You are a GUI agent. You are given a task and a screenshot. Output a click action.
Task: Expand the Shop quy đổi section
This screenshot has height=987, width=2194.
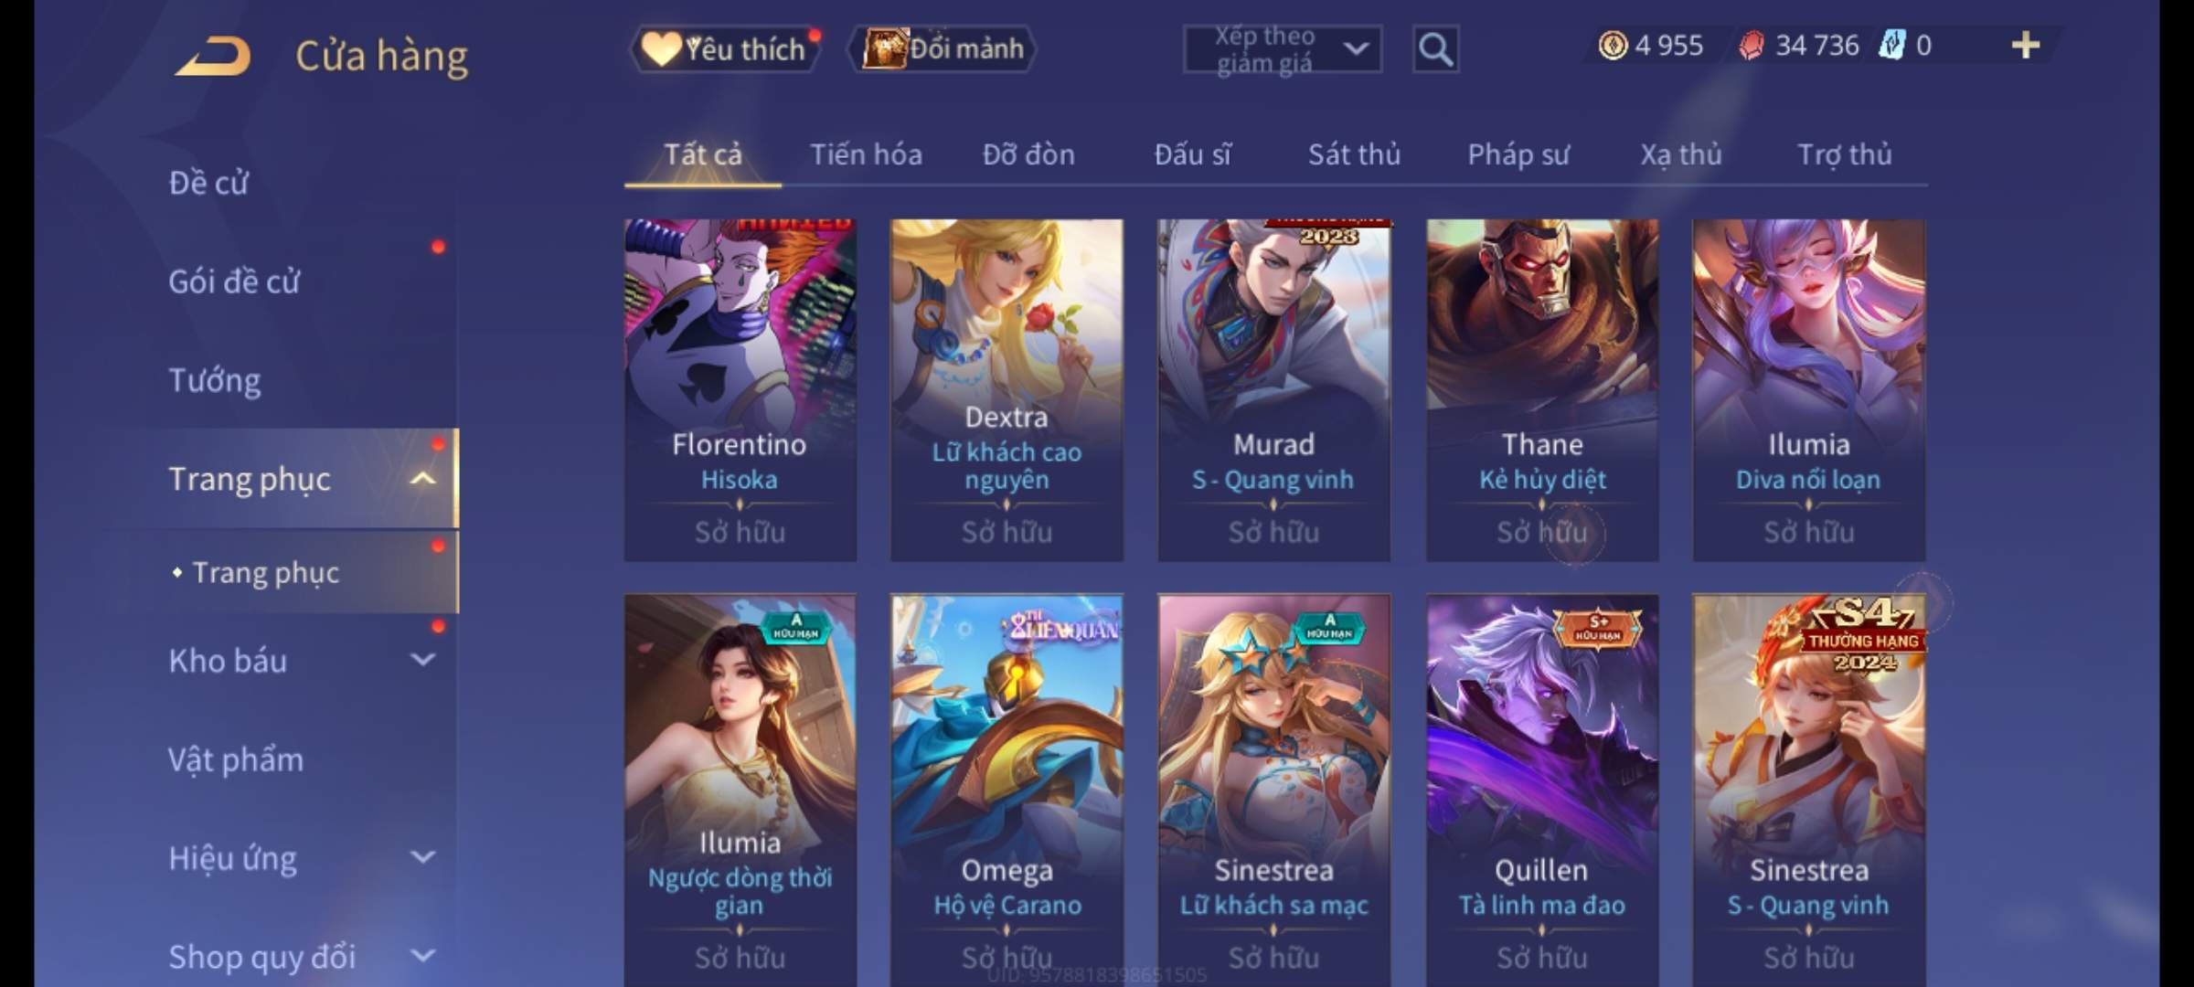[x=423, y=955]
